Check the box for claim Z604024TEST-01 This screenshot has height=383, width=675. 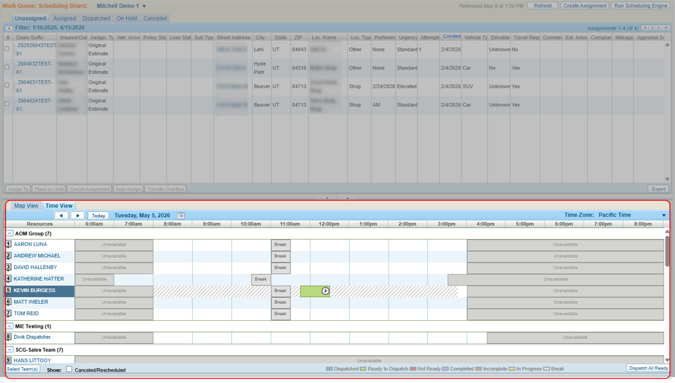point(7,104)
